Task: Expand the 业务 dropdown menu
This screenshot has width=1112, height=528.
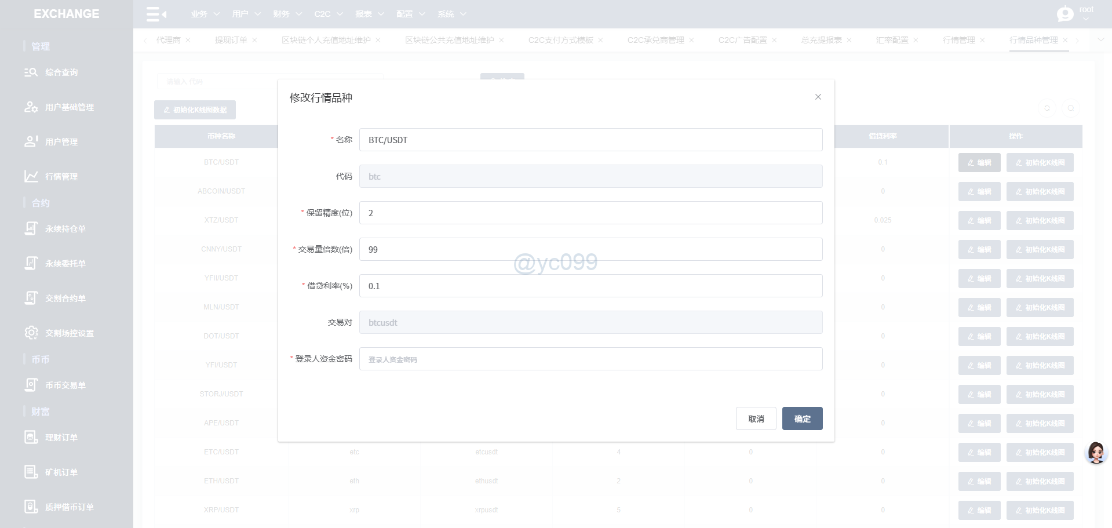Action: [x=205, y=14]
